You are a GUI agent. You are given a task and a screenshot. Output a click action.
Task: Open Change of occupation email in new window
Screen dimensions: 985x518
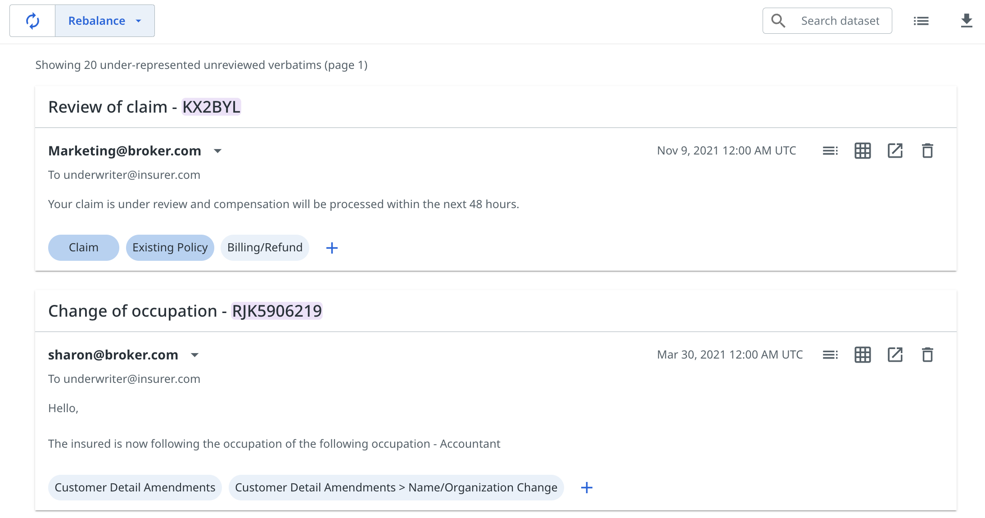click(x=895, y=355)
